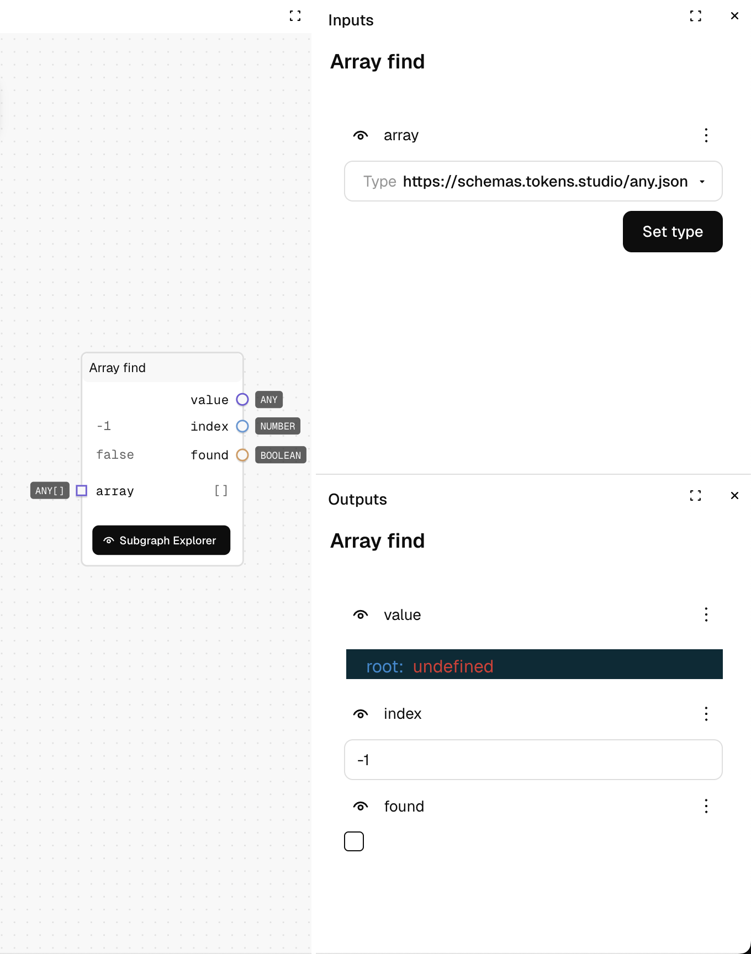Click the -1 value on the node
Screen dimensions: 751x954
click(104, 426)
